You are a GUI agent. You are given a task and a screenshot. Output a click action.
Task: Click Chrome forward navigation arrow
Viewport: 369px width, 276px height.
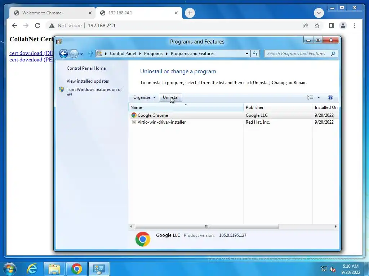click(26, 26)
